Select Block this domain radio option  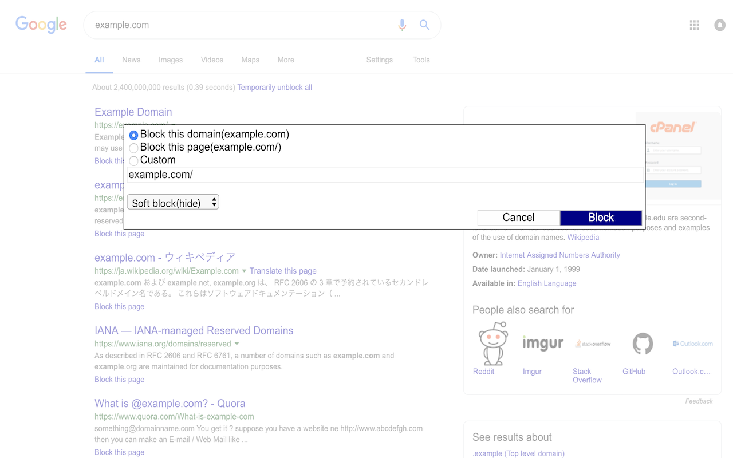[133, 135]
